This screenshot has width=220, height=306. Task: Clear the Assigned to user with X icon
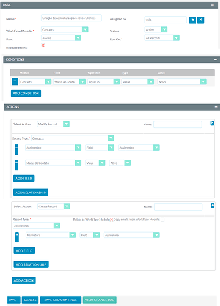pyautogui.click(x=200, y=20)
